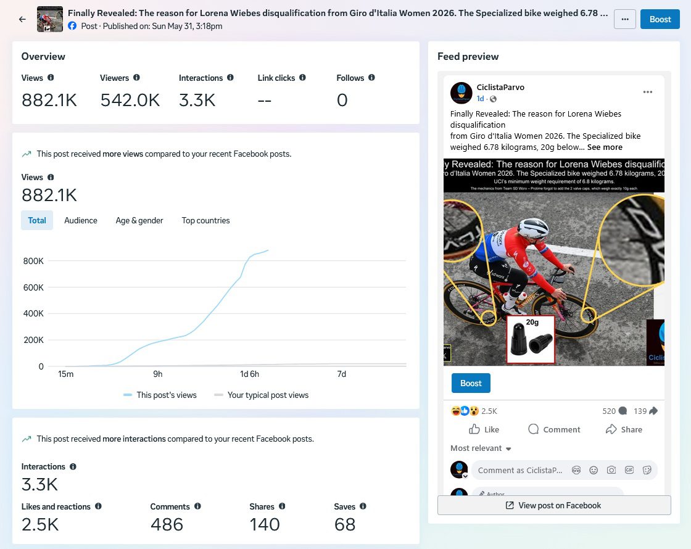Click info icon by lower Interactions heading
This screenshot has width=691, height=549.
(73, 466)
